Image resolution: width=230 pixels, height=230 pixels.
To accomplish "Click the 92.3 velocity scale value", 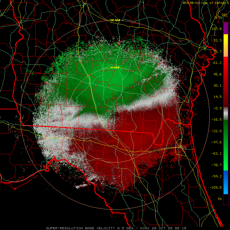I will click(217, 40).
